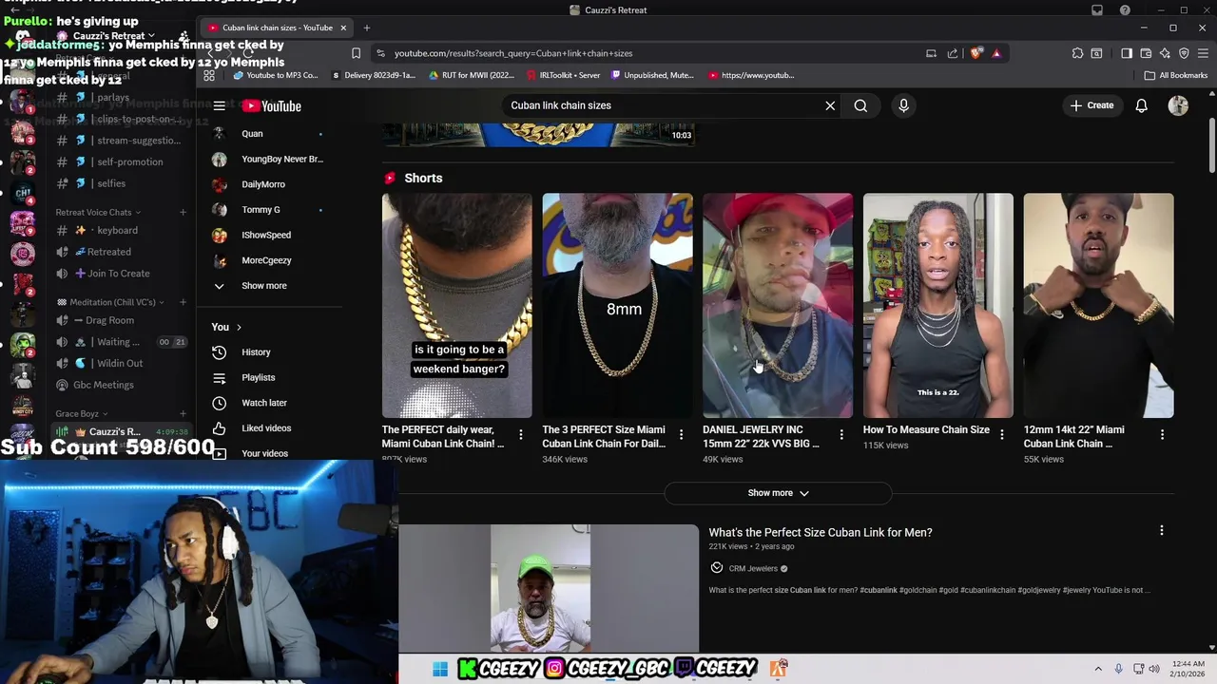
Task: Open the browser main menu
Action: (x=1203, y=53)
